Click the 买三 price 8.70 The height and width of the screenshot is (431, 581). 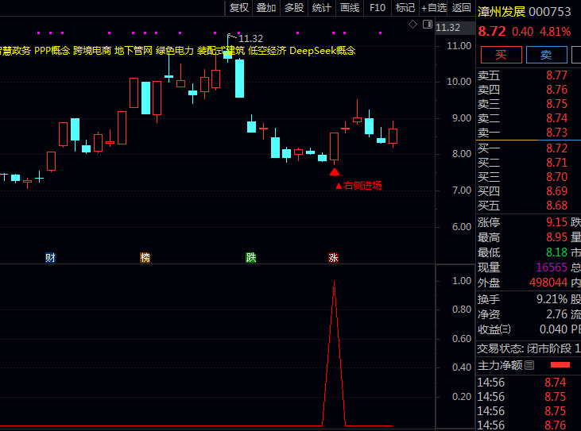556,177
